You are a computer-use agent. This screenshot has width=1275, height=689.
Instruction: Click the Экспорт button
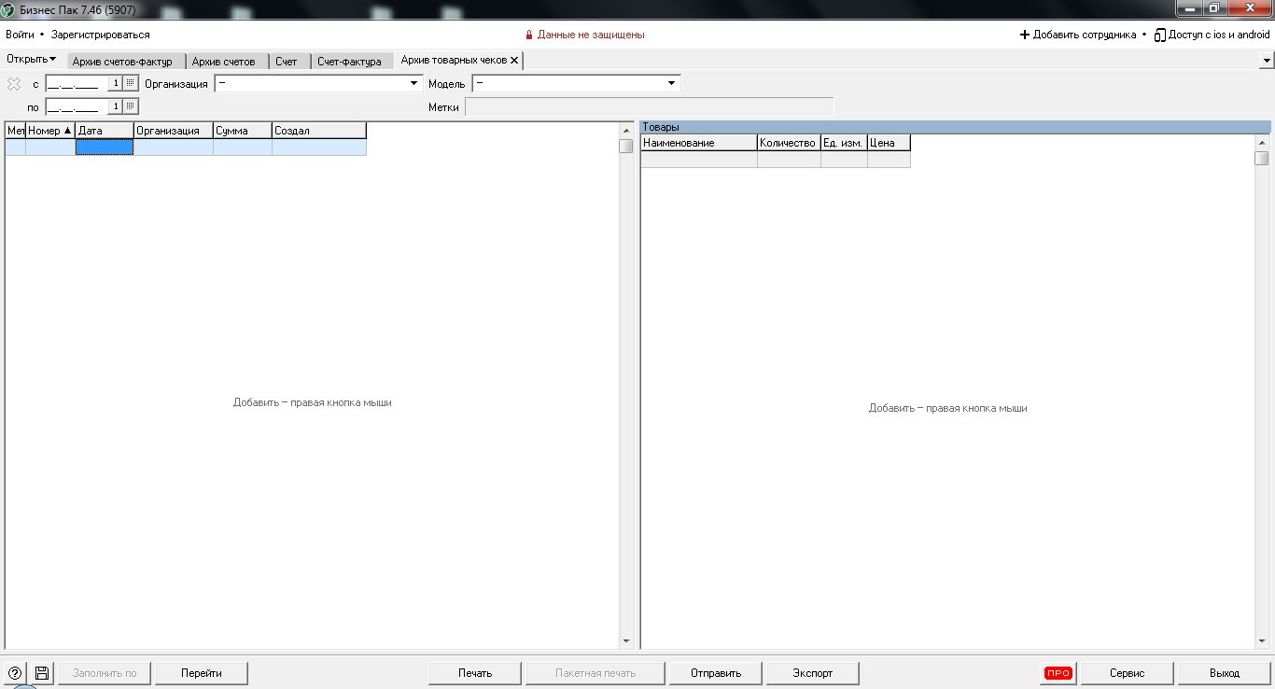[812, 673]
